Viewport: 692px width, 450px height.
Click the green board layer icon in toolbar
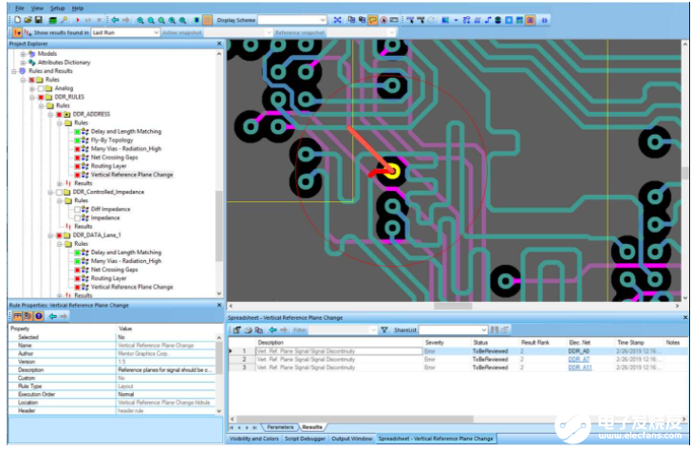click(53, 20)
